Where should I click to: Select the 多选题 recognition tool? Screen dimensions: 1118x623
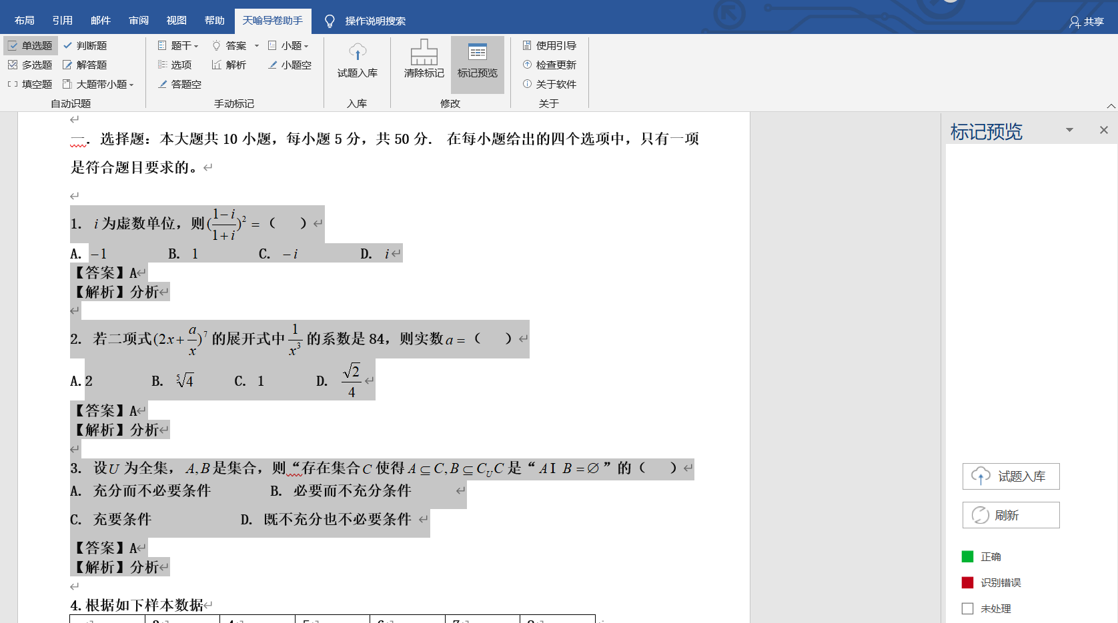30,65
